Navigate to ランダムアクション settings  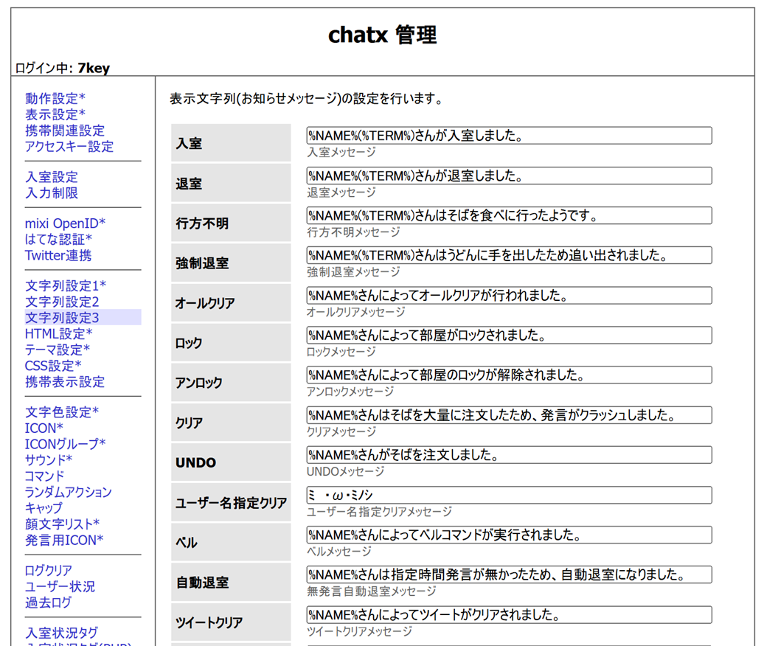(x=69, y=492)
